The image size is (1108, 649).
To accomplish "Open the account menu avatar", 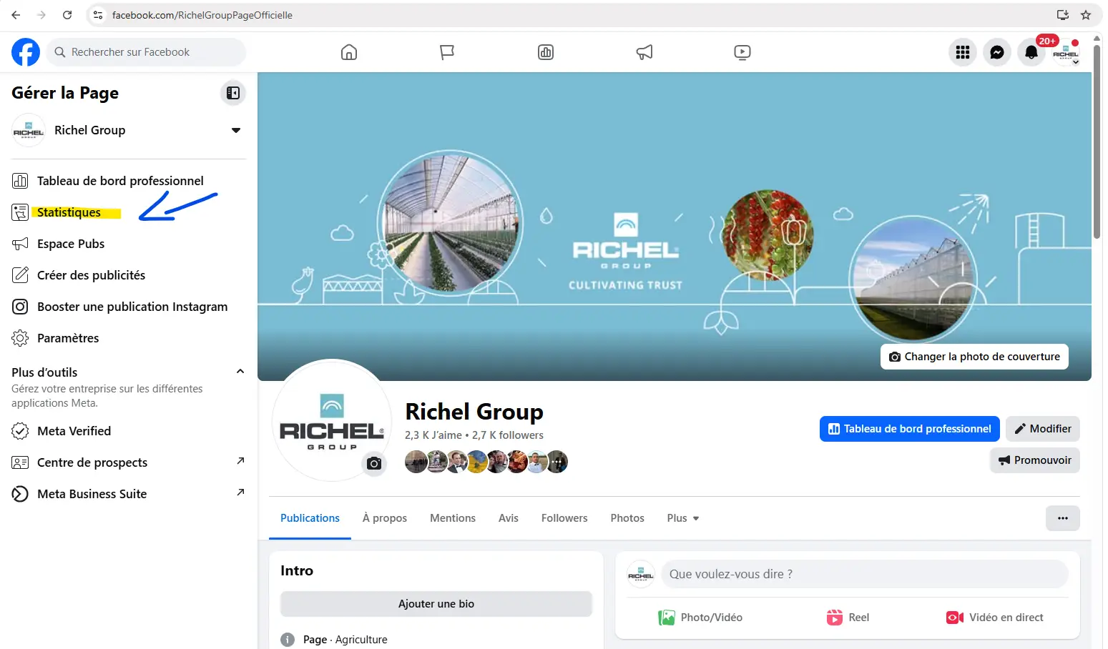I will [x=1066, y=52].
